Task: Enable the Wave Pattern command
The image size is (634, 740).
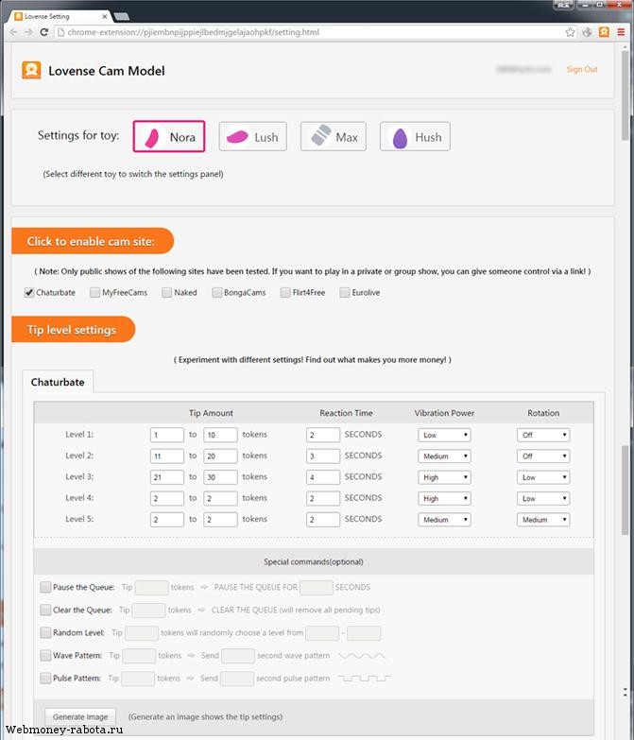Action: click(x=45, y=655)
